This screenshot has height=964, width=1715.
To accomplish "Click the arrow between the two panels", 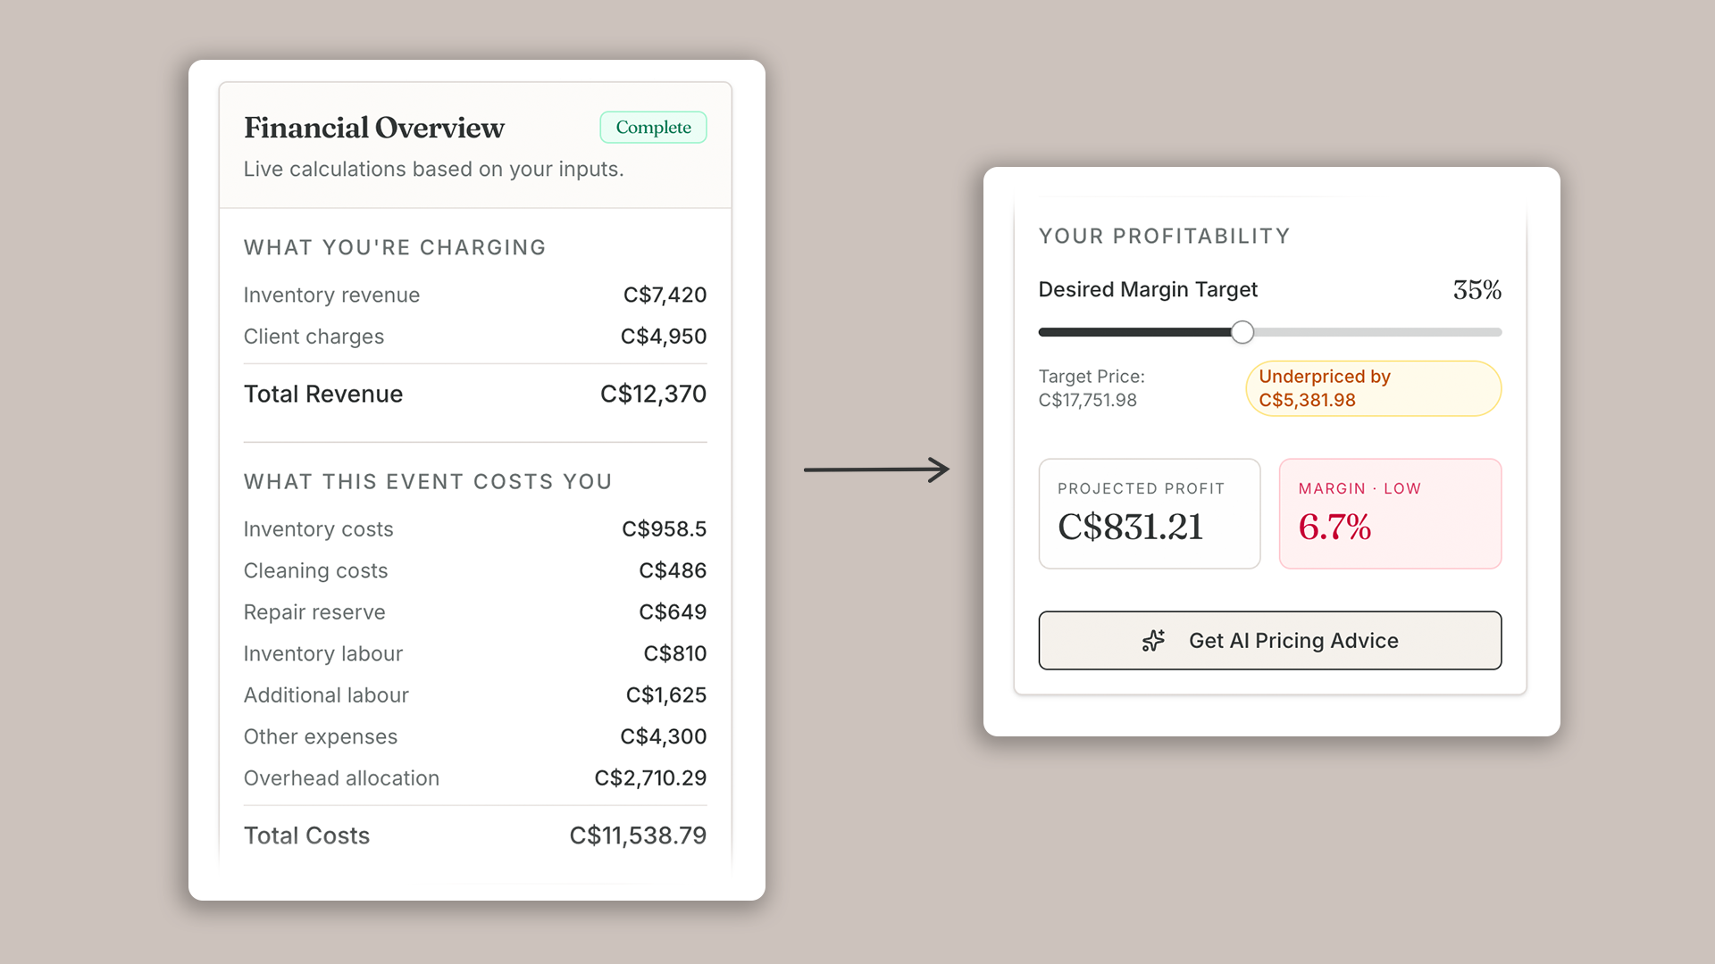I will (876, 470).
